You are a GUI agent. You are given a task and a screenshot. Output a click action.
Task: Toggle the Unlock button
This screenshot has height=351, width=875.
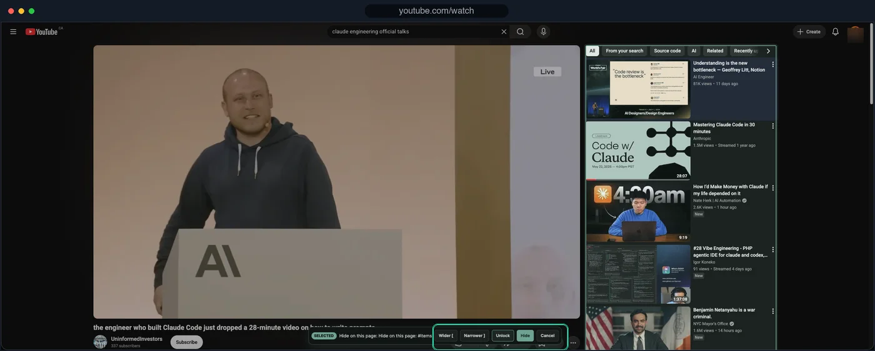(x=502, y=335)
